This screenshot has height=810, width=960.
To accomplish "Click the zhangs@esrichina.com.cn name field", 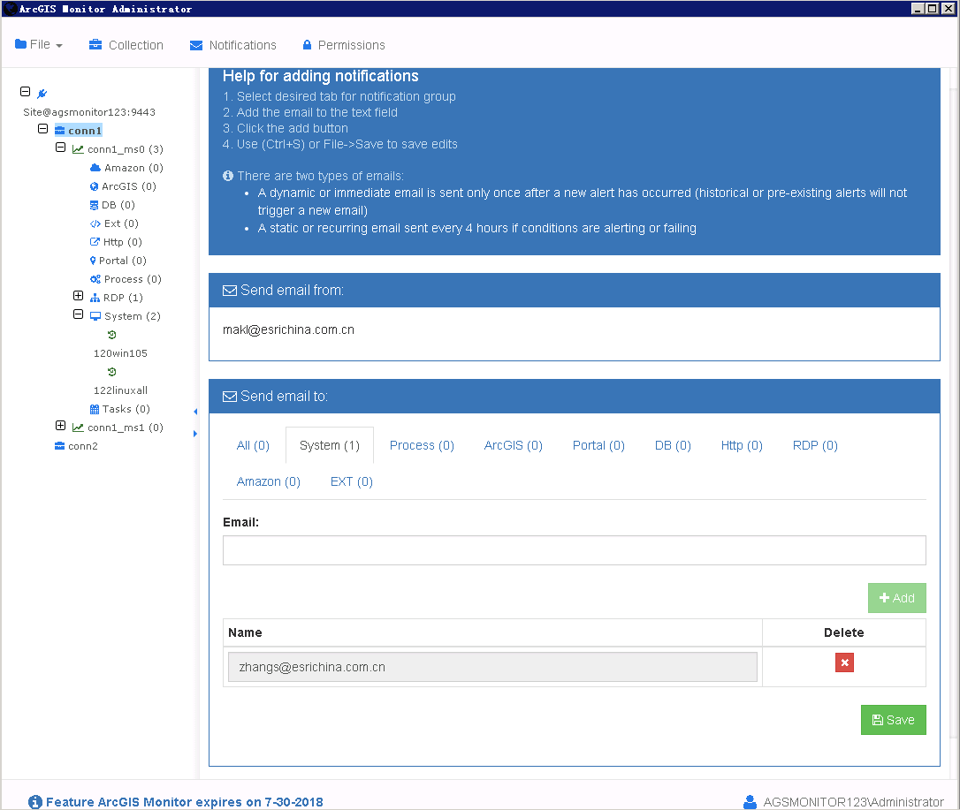I will 493,667.
